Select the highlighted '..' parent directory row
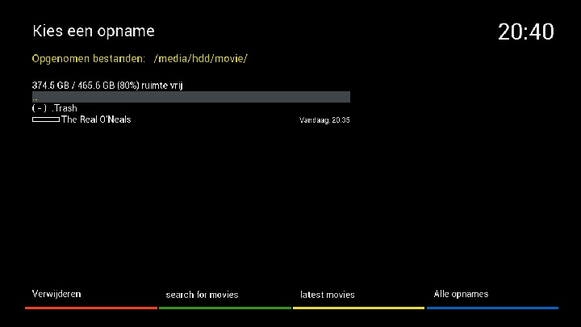 pyautogui.click(x=190, y=97)
